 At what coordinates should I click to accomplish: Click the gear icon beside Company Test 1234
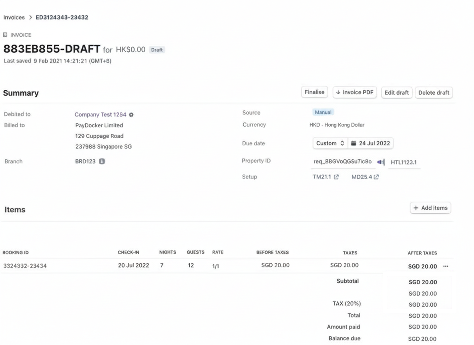click(131, 115)
